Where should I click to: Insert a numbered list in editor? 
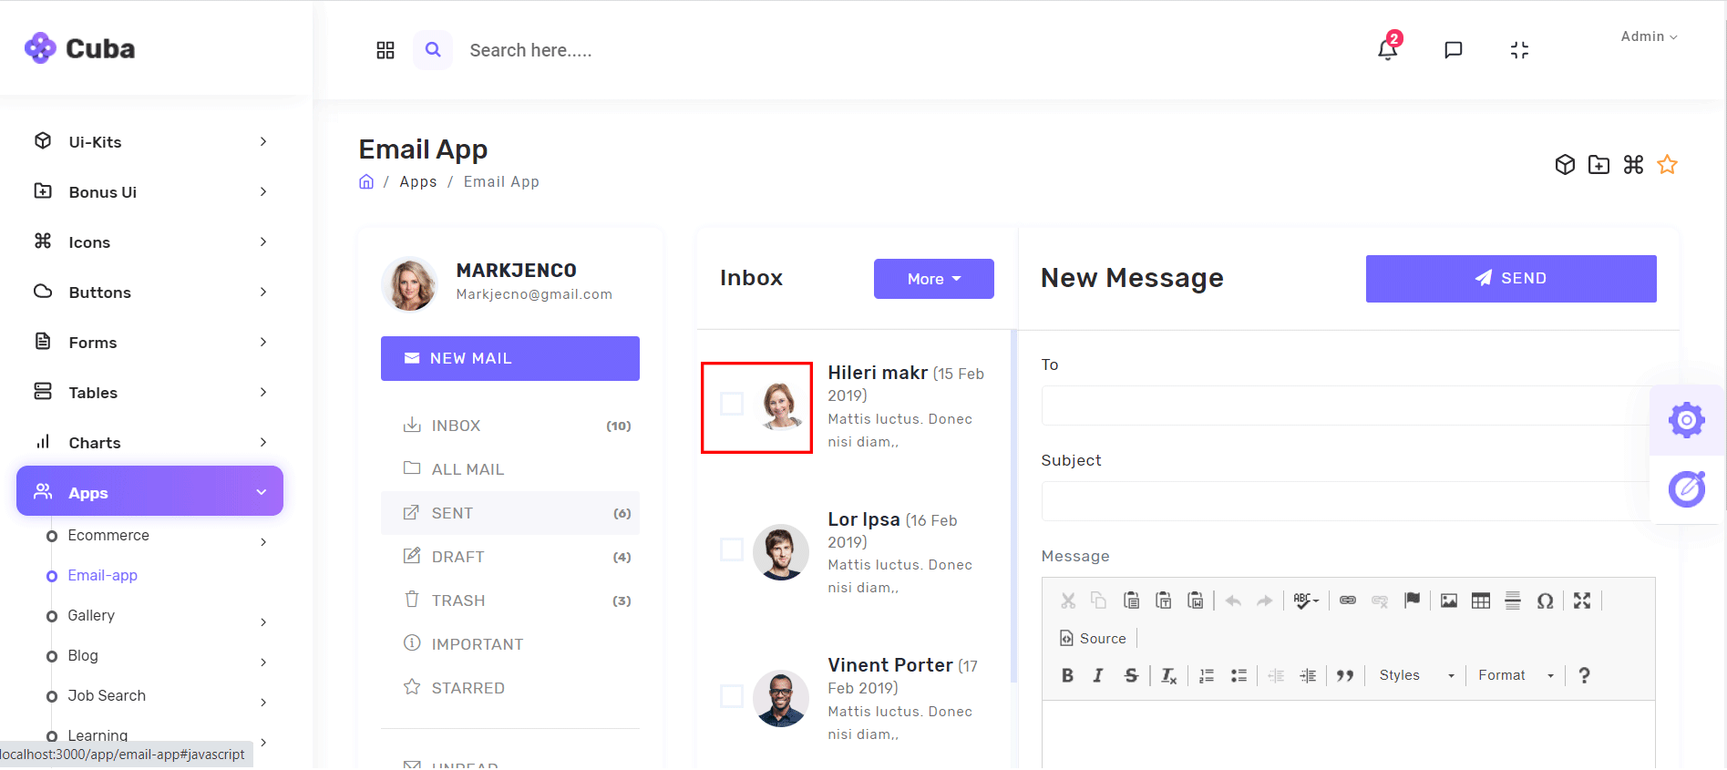coord(1207,675)
